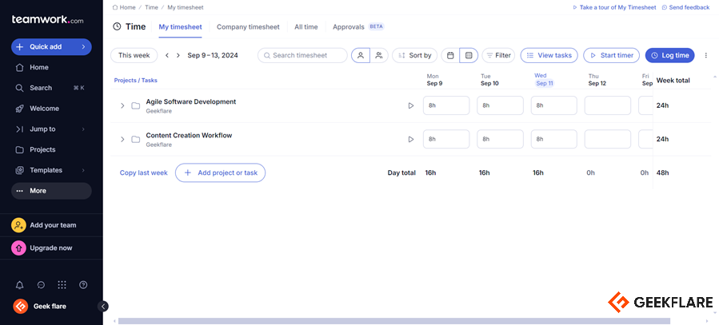Switch to All time tab
The image size is (719, 325).
click(306, 27)
